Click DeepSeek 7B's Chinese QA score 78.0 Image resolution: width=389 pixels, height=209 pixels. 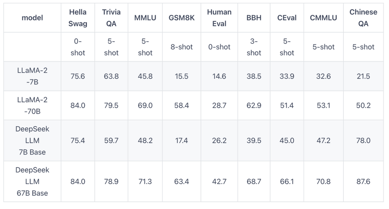tap(364, 141)
